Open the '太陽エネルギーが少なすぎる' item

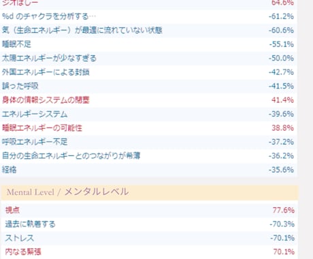point(49,58)
